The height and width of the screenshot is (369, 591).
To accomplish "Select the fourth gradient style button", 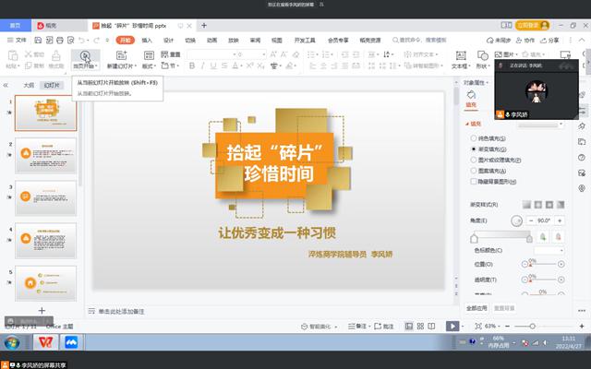I will click(561, 205).
